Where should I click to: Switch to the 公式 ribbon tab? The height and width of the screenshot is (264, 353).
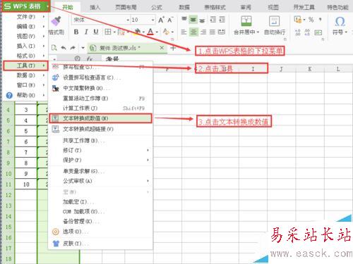point(157,8)
